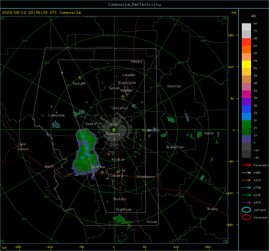Click the cyan current ellipse icon
This screenshot has width=269, height=251.
click(246, 210)
